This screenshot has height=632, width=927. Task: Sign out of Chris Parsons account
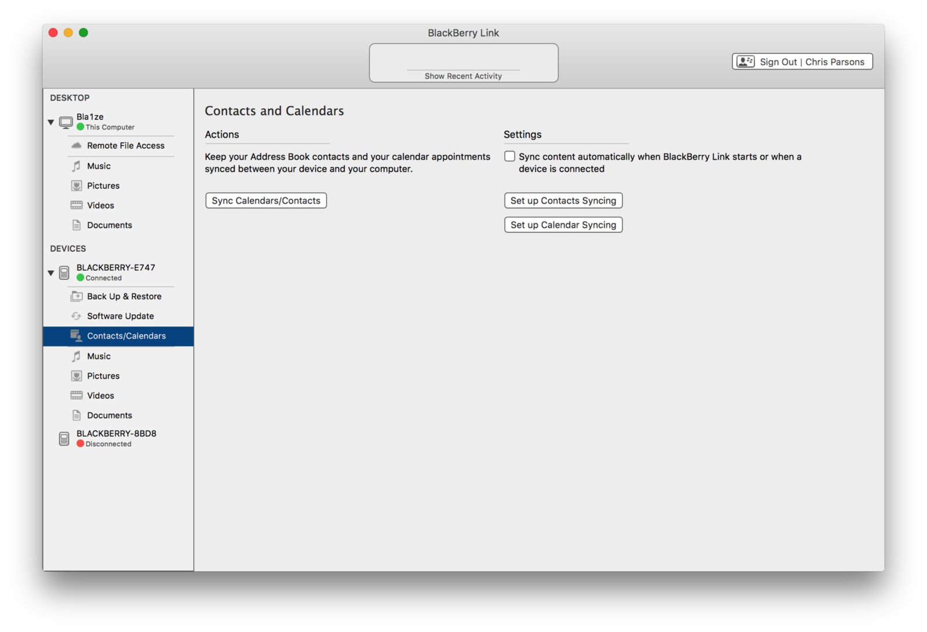(x=802, y=62)
